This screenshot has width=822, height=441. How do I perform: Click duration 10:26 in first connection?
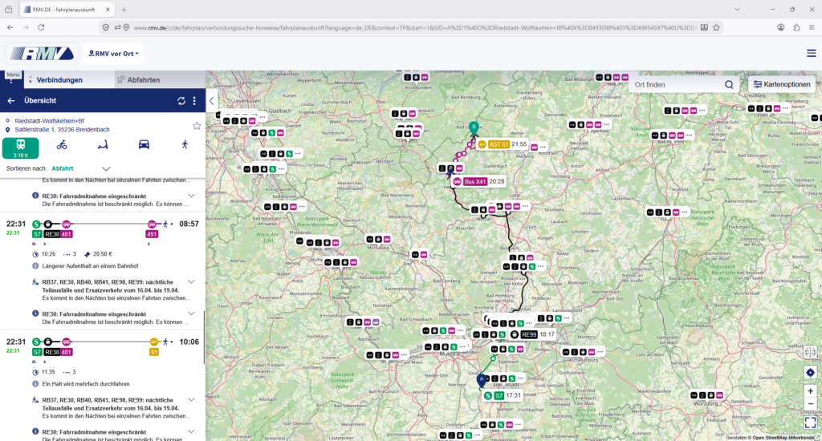tap(48, 254)
